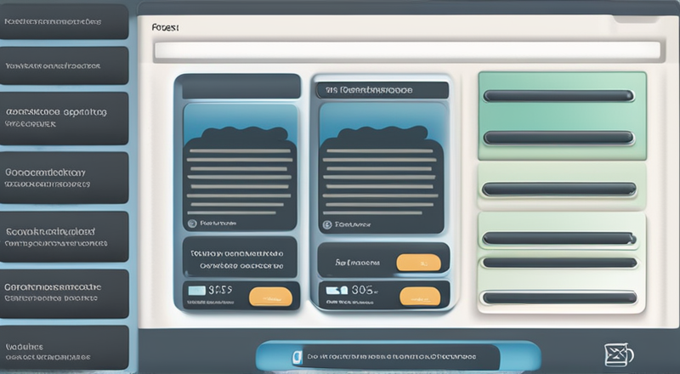Screen dimensions: 680x374
Task: Open the bottom-most left sidebar item
Action: pyautogui.click(x=64, y=348)
